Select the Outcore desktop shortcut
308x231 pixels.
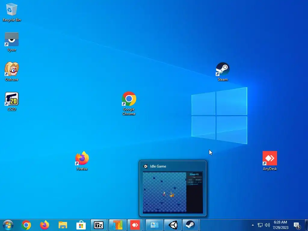click(12, 72)
